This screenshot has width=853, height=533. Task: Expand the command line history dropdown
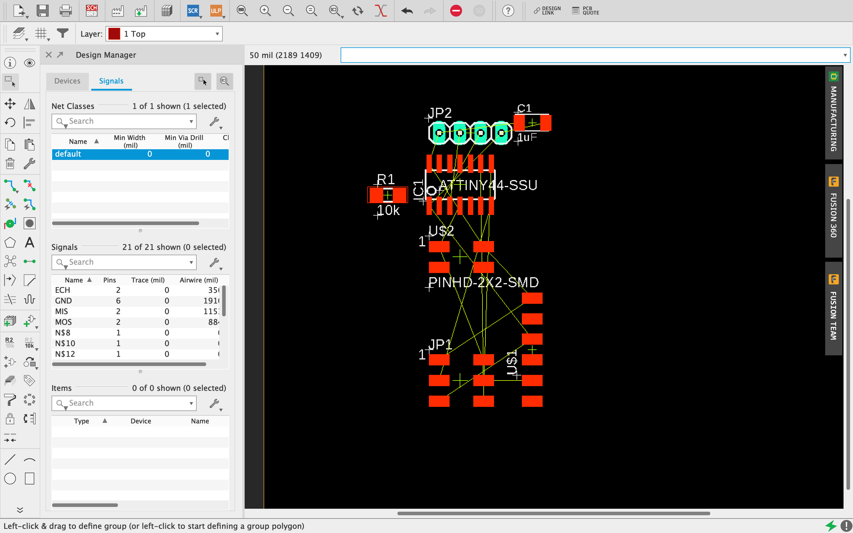[845, 55]
